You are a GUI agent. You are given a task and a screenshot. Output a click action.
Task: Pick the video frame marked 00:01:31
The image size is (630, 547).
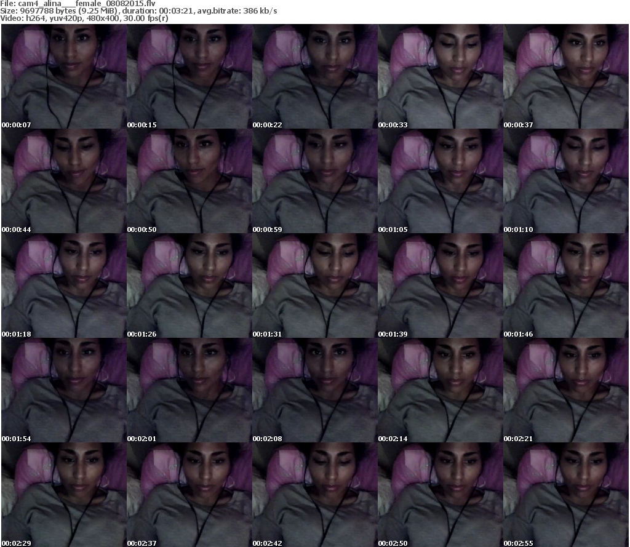[x=315, y=285]
